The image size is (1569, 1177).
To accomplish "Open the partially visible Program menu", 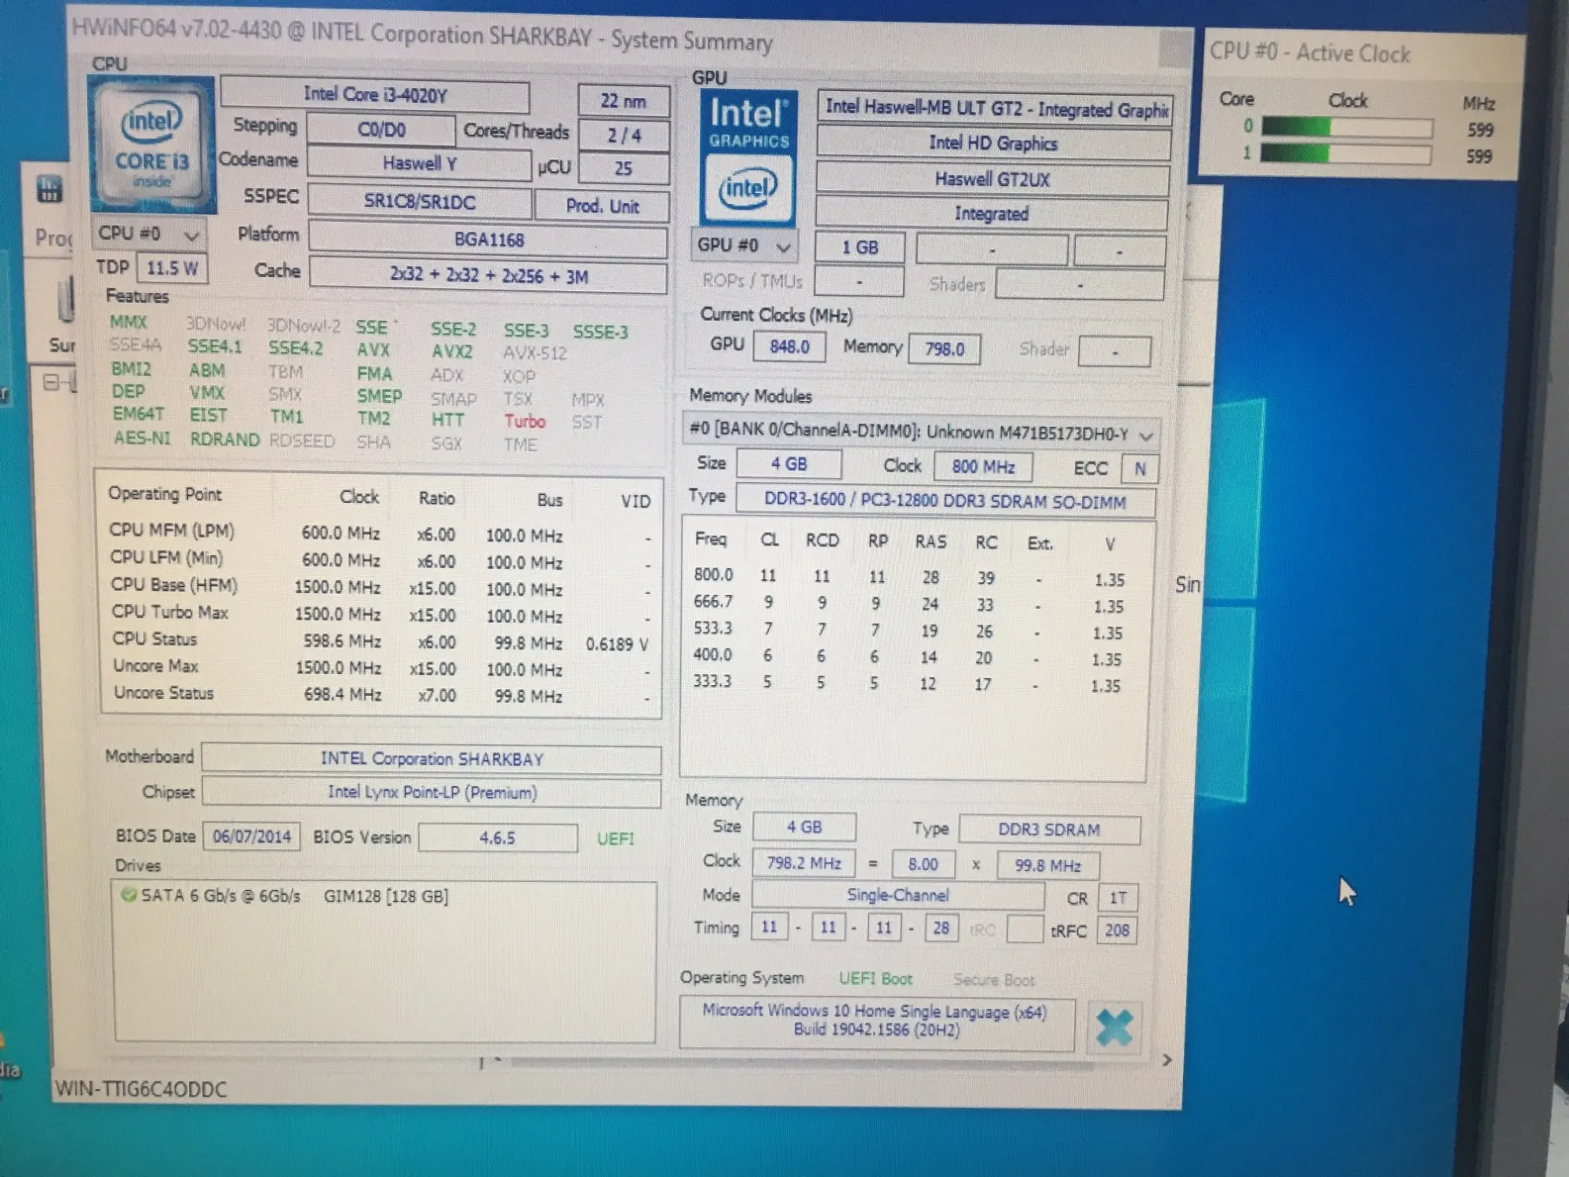I will 53,237.
